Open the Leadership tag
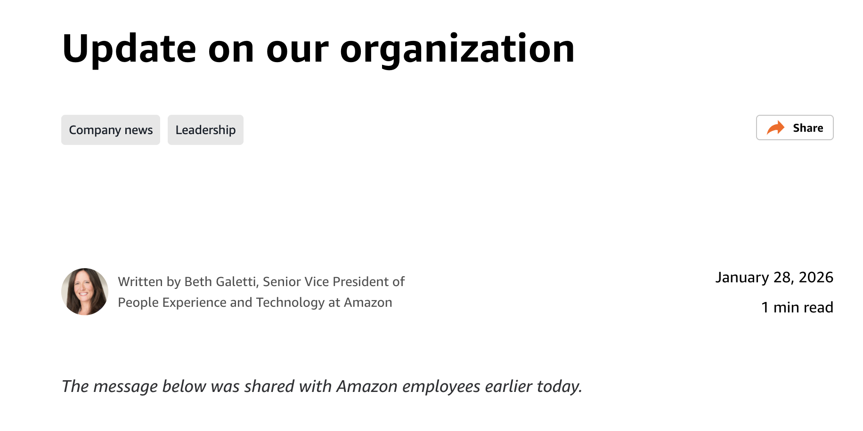The width and height of the screenshot is (863, 431). point(205,130)
